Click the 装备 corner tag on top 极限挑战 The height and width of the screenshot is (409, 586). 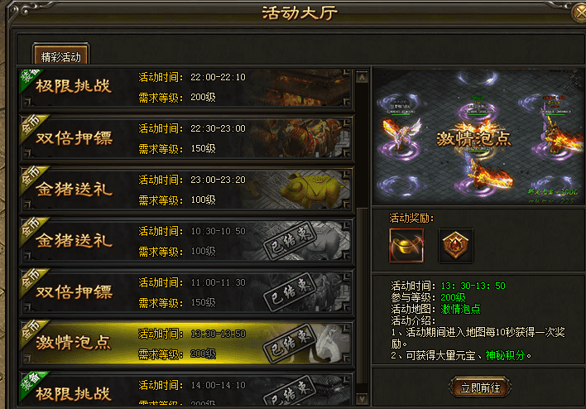pyautogui.click(x=30, y=79)
